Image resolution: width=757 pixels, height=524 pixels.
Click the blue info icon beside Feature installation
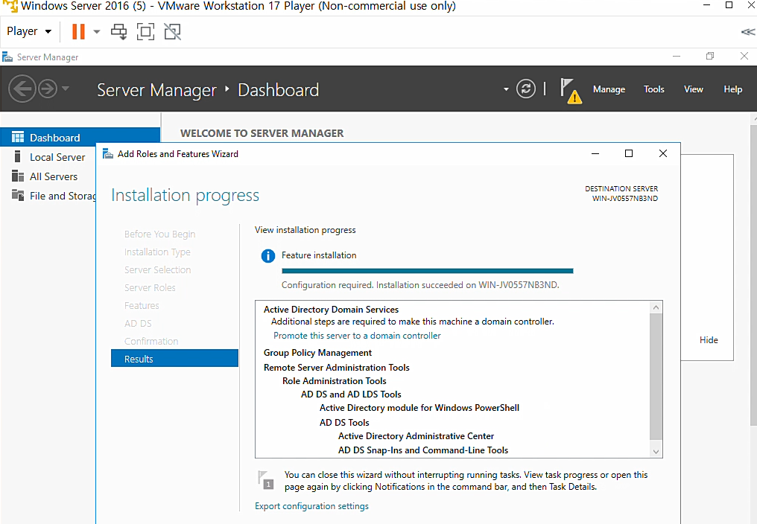(x=268, y=256)
